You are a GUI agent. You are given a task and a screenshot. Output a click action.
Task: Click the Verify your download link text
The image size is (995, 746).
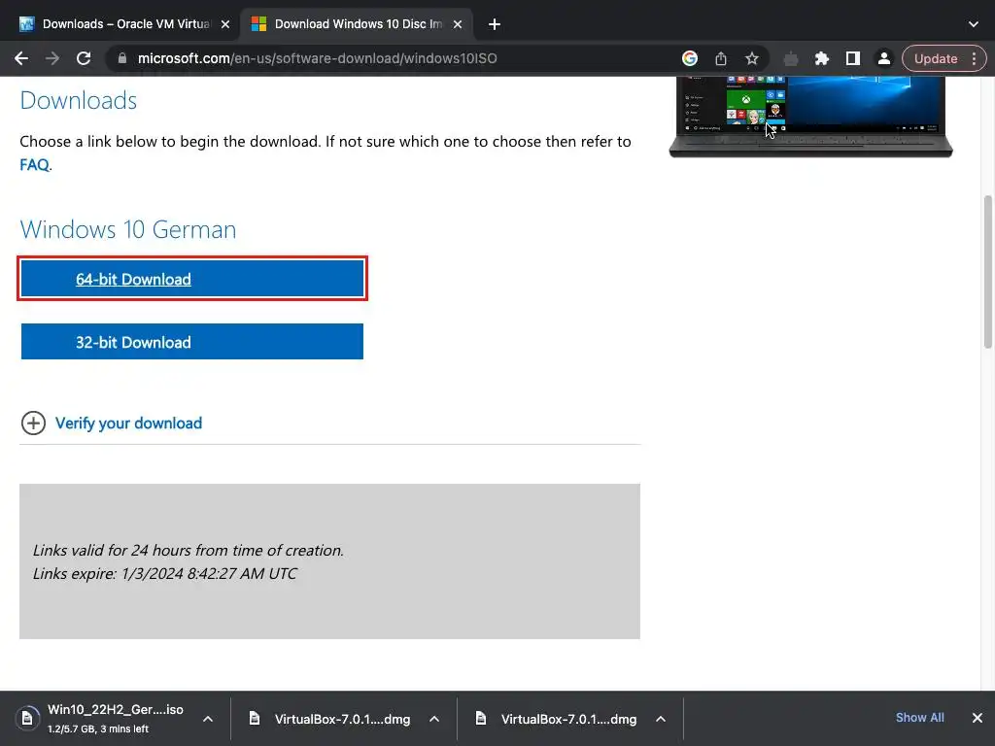128,424
